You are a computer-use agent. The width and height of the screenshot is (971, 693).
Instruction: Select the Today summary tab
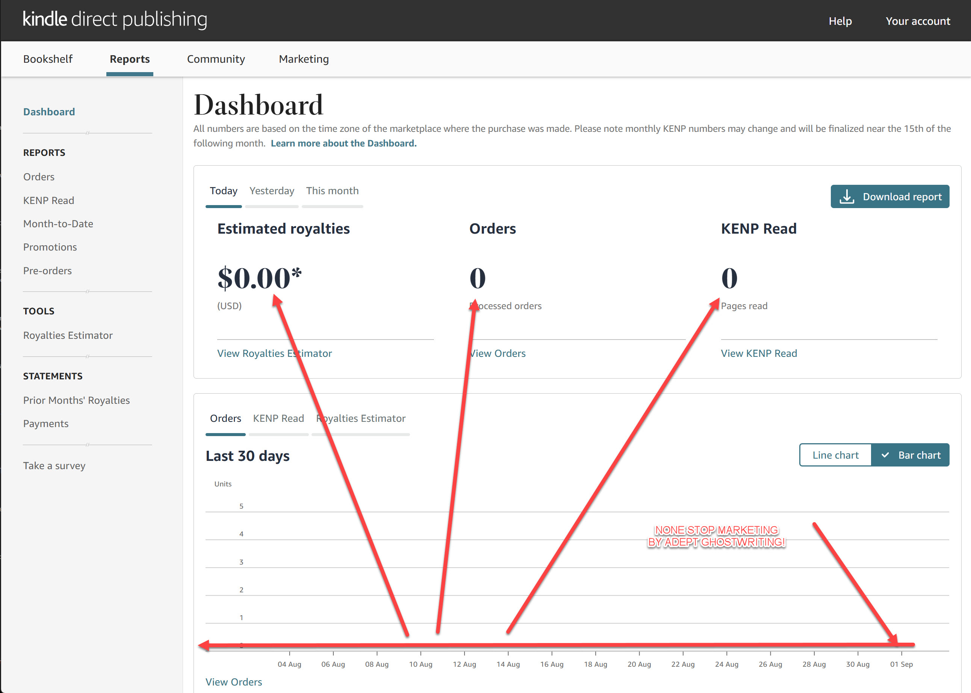coord(224,191)
